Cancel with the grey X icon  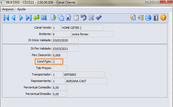click(91, 18)
